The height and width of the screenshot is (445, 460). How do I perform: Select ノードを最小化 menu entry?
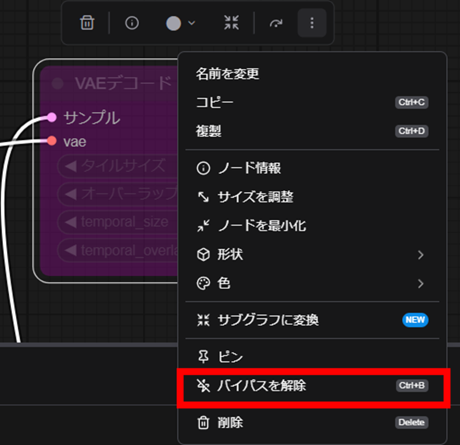(312, 226)
